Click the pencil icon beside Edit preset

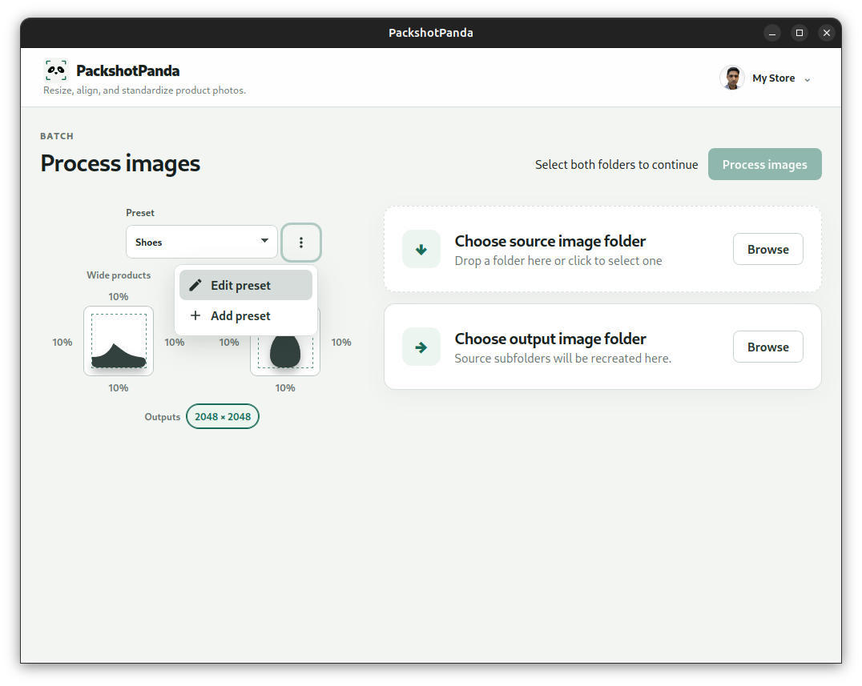pyautogui.click(x=195, y=285)
